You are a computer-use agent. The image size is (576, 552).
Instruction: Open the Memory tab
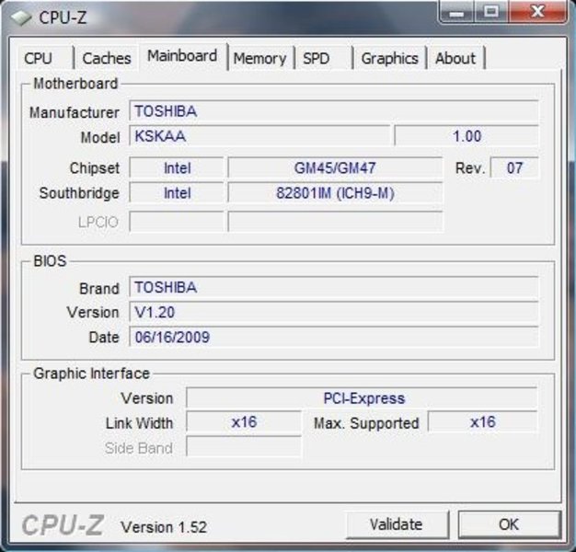click(260, 58)
